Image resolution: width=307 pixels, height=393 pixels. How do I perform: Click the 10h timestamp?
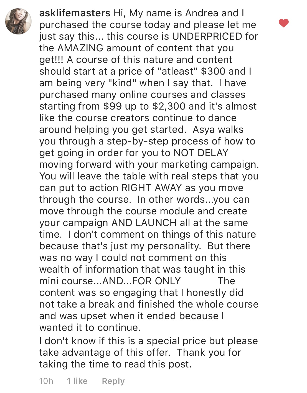tap(46, 381)
